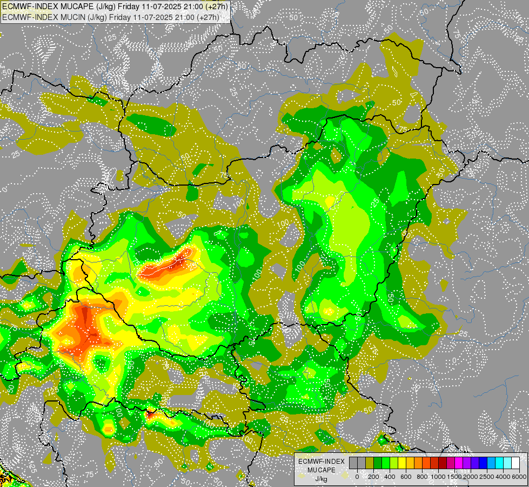Select the bright green legend swatch before 400
529x487 pixels.
pyautogui.click(x=386, y=463)
